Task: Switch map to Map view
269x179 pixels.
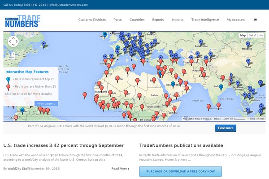Action: 243,35
